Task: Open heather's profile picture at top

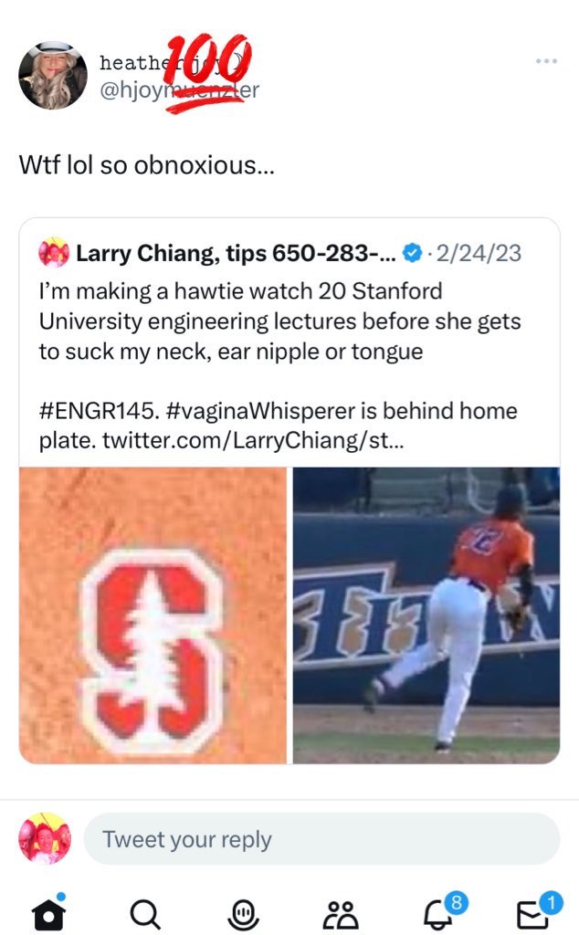Action: pyautogui.click(x=53, y=75)
